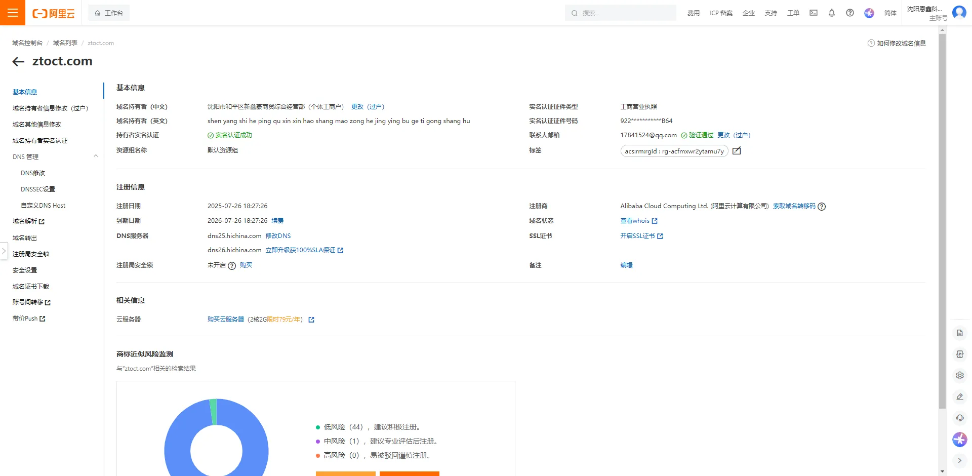Screen dimensions: 972x476
Task: Open the 购买云服务器 link
Action: pos(226,320)
